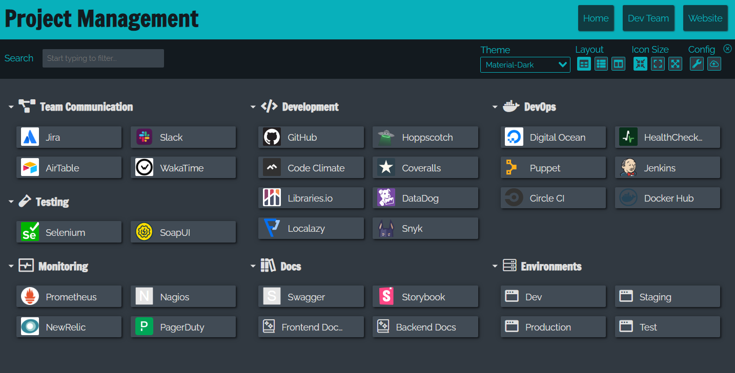
Task: Open the Website nav link
Action: 705,18
